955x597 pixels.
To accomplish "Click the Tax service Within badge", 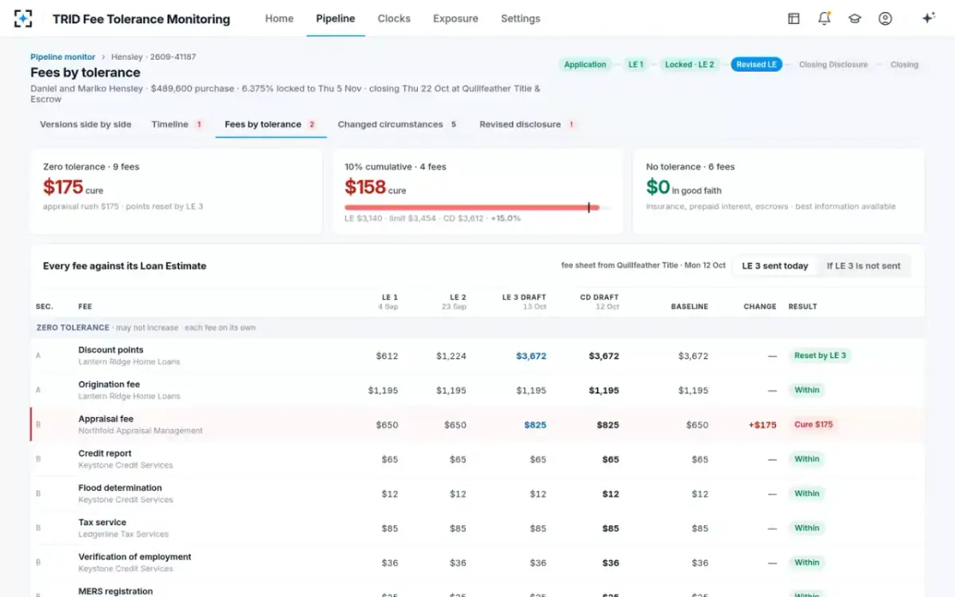I will pyautogui.click(x=806, y=528).
